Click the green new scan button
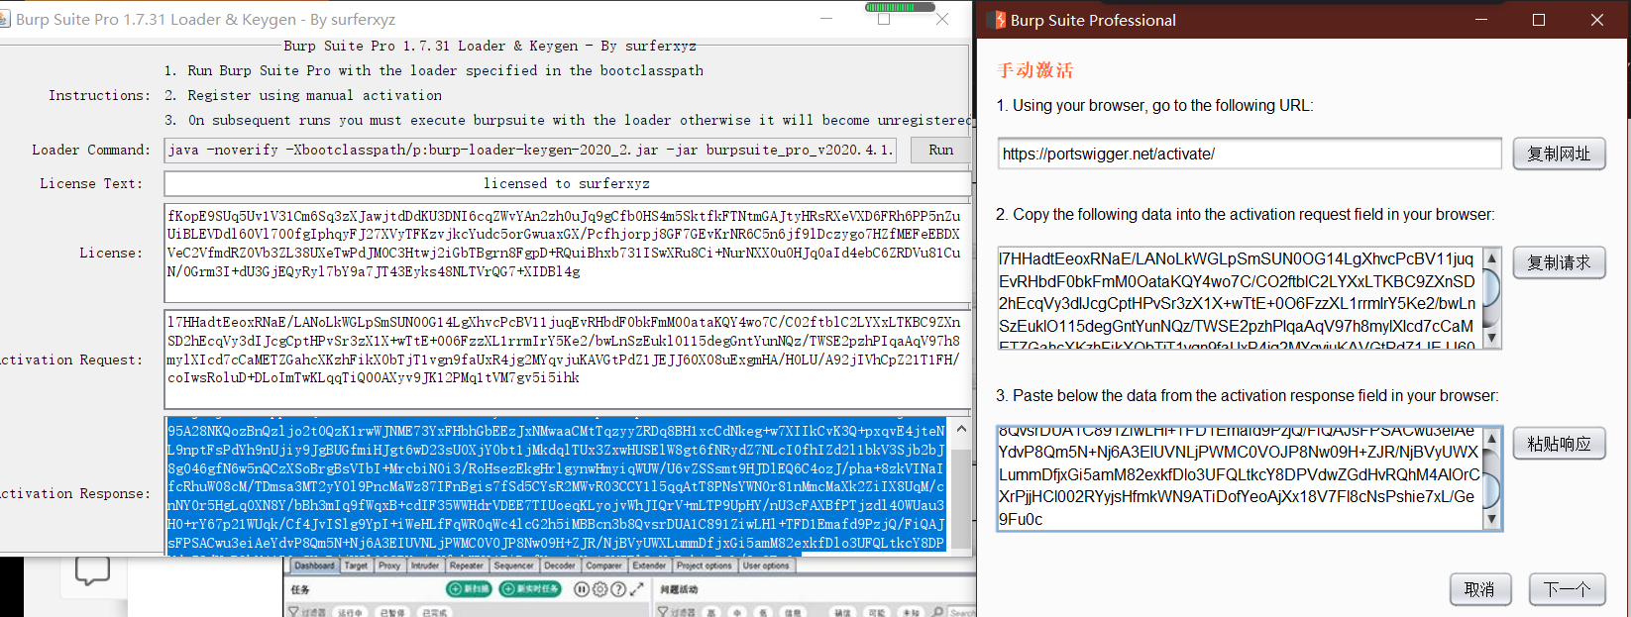Viewport: 1631px width, 617px height. point(469,589)
